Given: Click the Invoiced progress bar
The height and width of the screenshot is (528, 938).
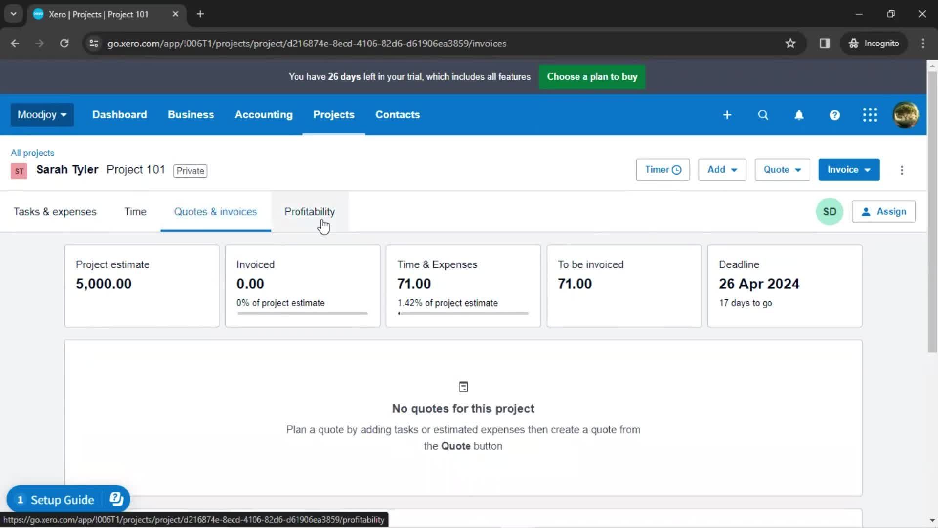Looking at the screenshot, I should (x=302, y=314).
